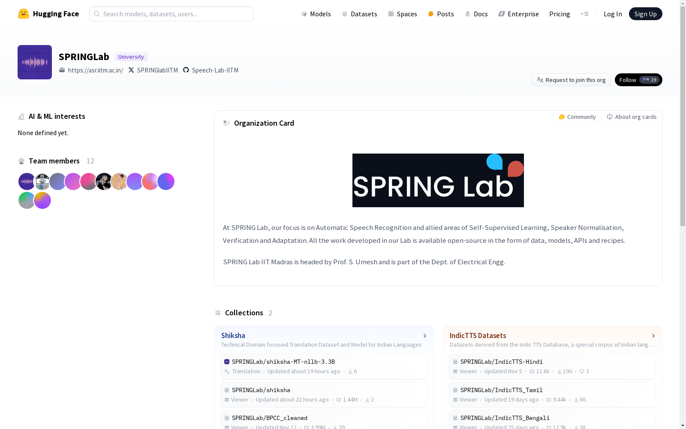The image size is (686, 429).
Task: Open the Docs section
Action: click(476, 14)
